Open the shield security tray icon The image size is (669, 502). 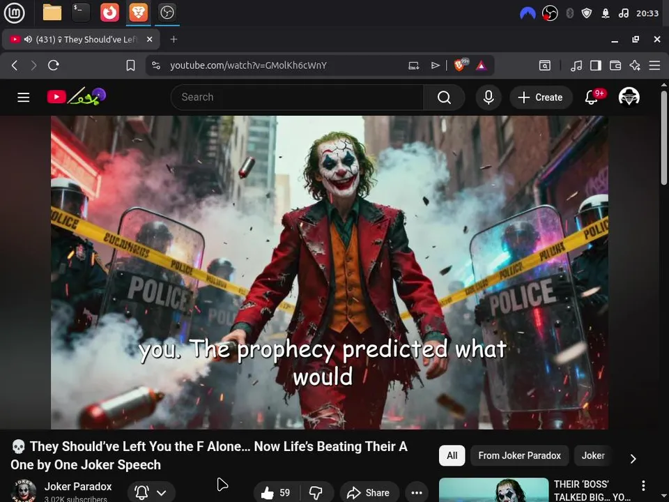pos(587,13)
